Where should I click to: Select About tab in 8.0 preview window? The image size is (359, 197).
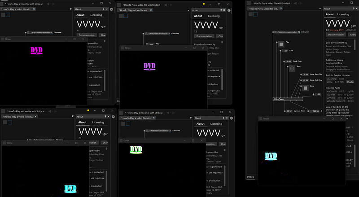click(330, 14)
